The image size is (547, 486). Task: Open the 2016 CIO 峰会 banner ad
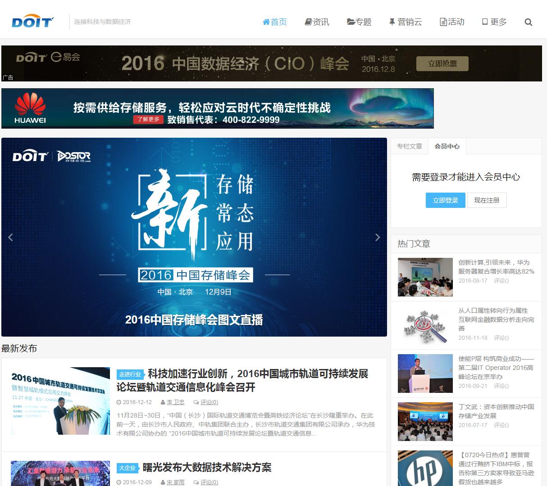coord(272,63)
